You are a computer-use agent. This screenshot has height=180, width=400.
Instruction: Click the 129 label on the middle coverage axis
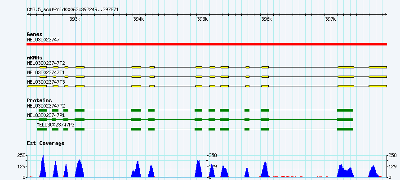[213, 166]
